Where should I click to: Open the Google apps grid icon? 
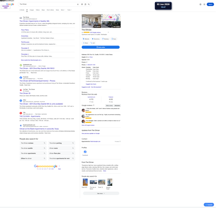(x=204, y=4)
